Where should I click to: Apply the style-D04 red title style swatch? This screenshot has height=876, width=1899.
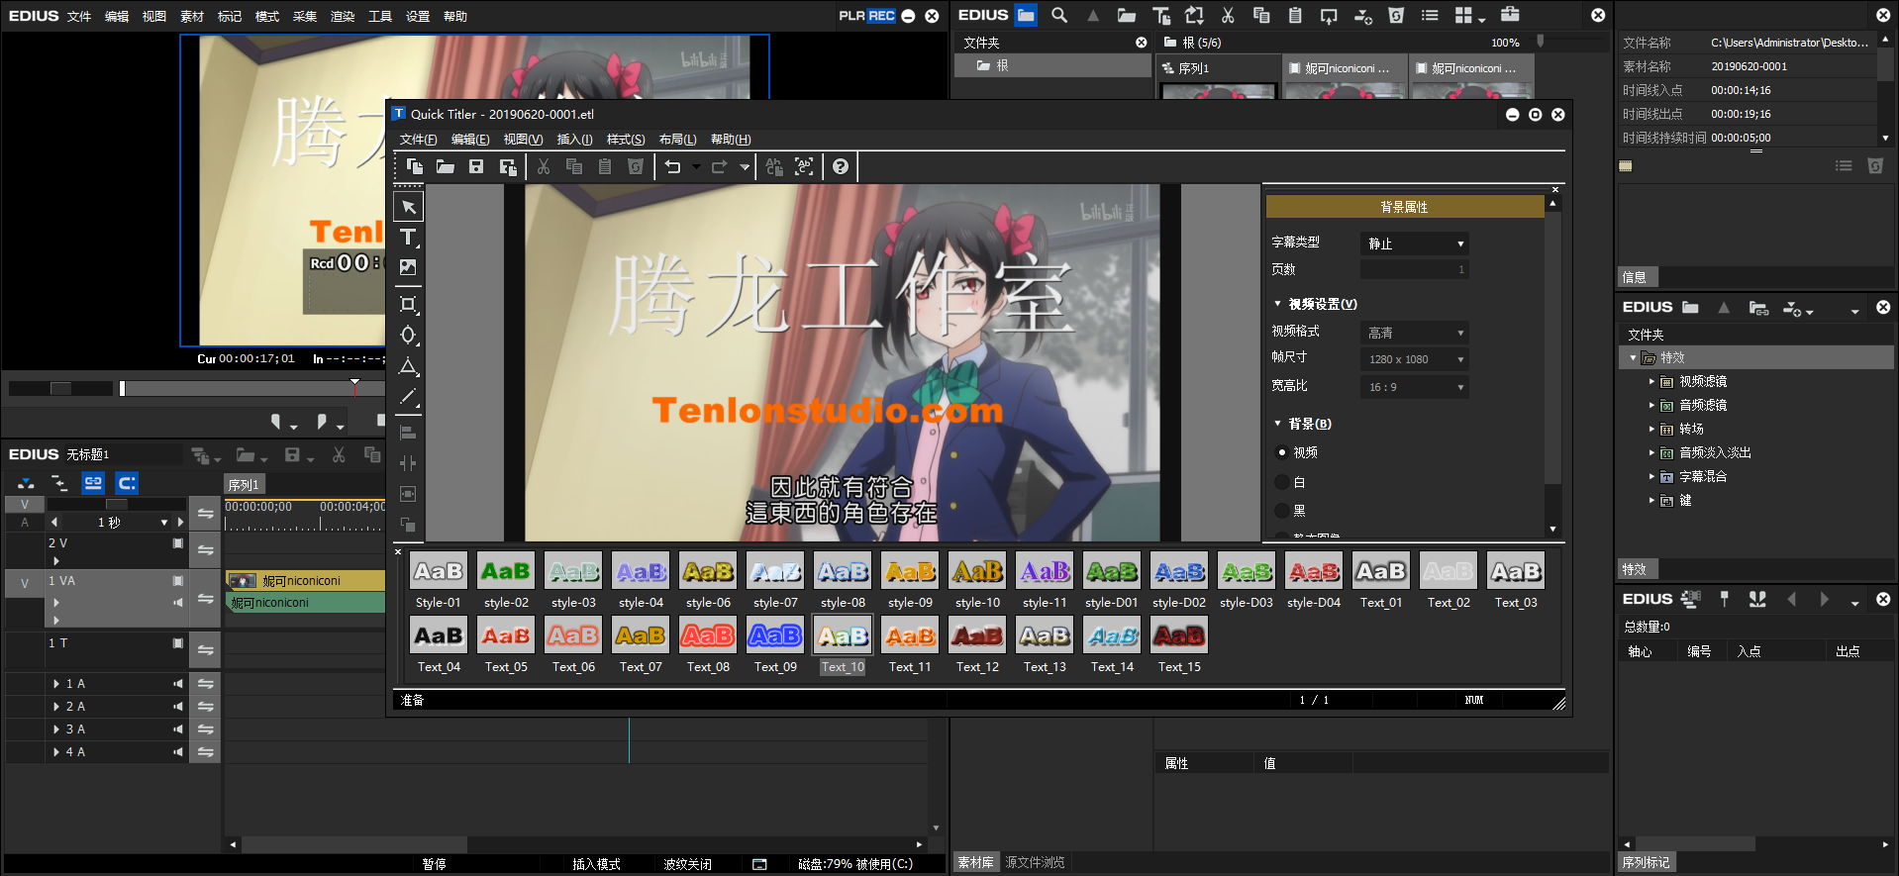click(x=1314, y=571)
